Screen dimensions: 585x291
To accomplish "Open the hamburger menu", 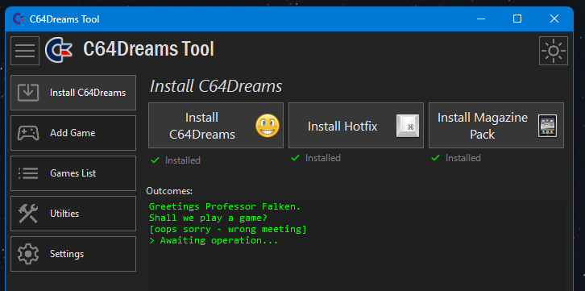I will [x=25, y=51].
